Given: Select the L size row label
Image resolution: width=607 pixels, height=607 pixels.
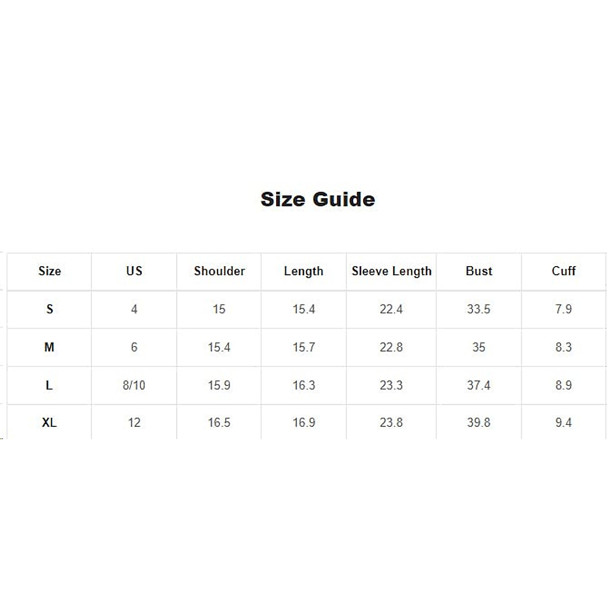Looking at the screenshot, I should (49, 385).
